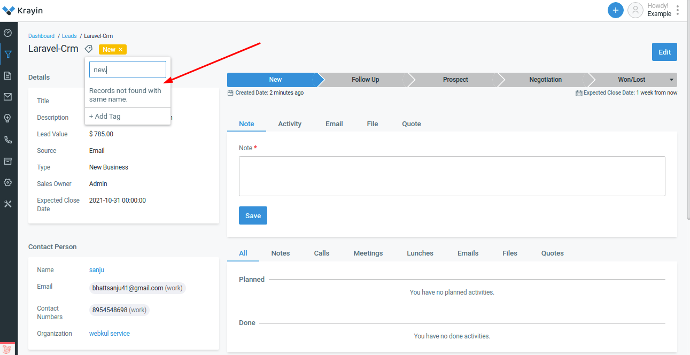The height and width of the screenshot is (355, 690).
Task: Click inside the tag name input field
Action: [x=127, y=69]
